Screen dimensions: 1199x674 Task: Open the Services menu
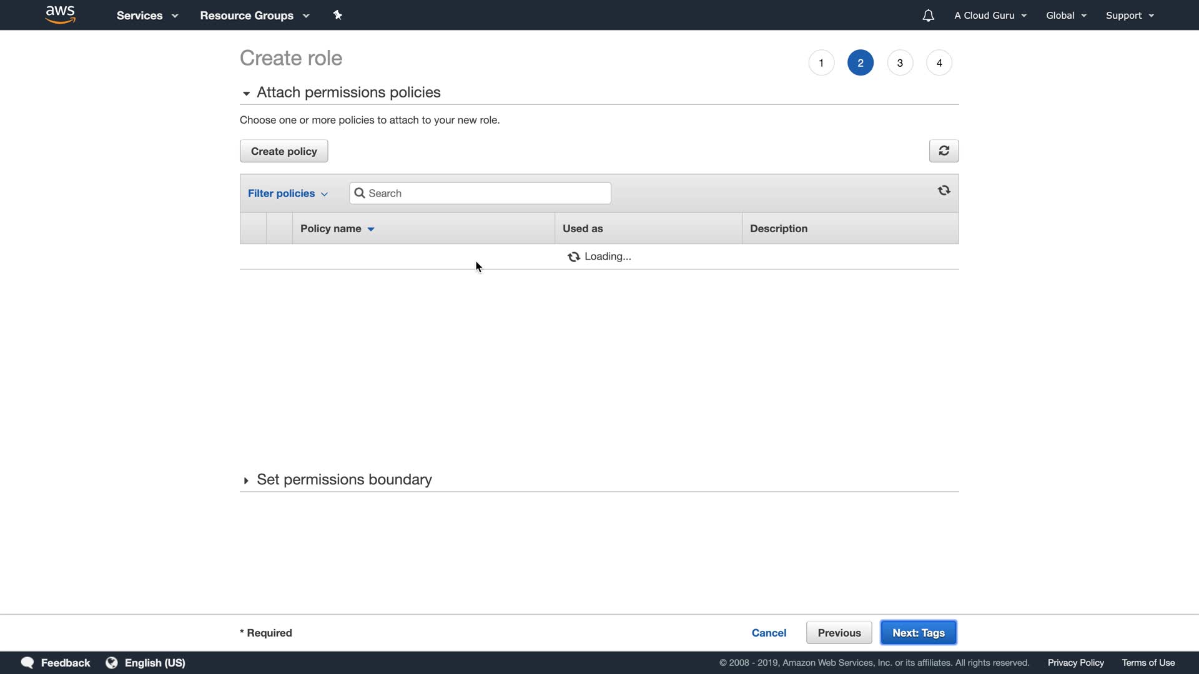click(x=147, y=16)
